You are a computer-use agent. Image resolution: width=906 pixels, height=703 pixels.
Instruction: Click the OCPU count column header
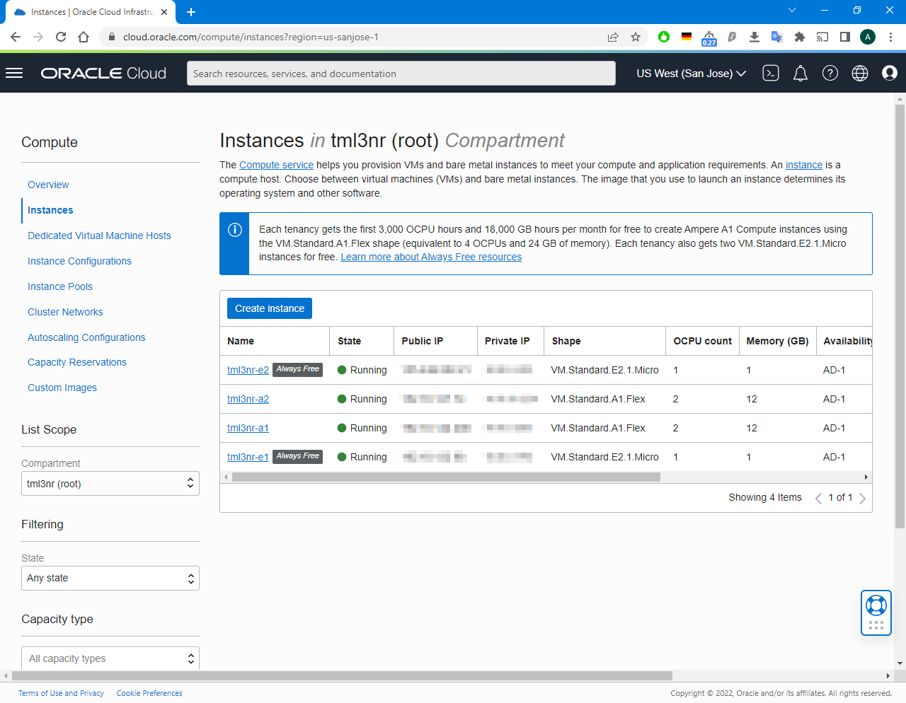coord(702,341)
